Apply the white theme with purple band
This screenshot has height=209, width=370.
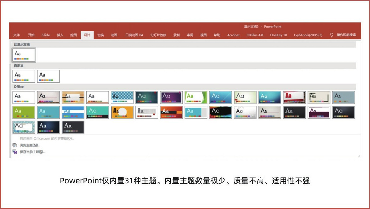pyautogui.click(x=319, y=112)
